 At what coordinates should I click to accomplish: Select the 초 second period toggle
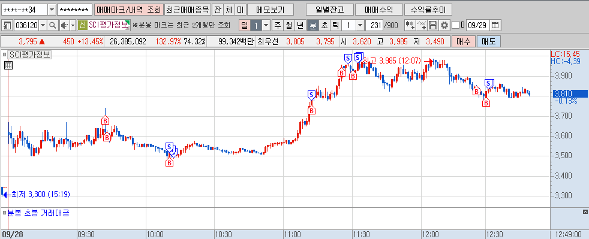pyautogui.click(x=324, y=26)
